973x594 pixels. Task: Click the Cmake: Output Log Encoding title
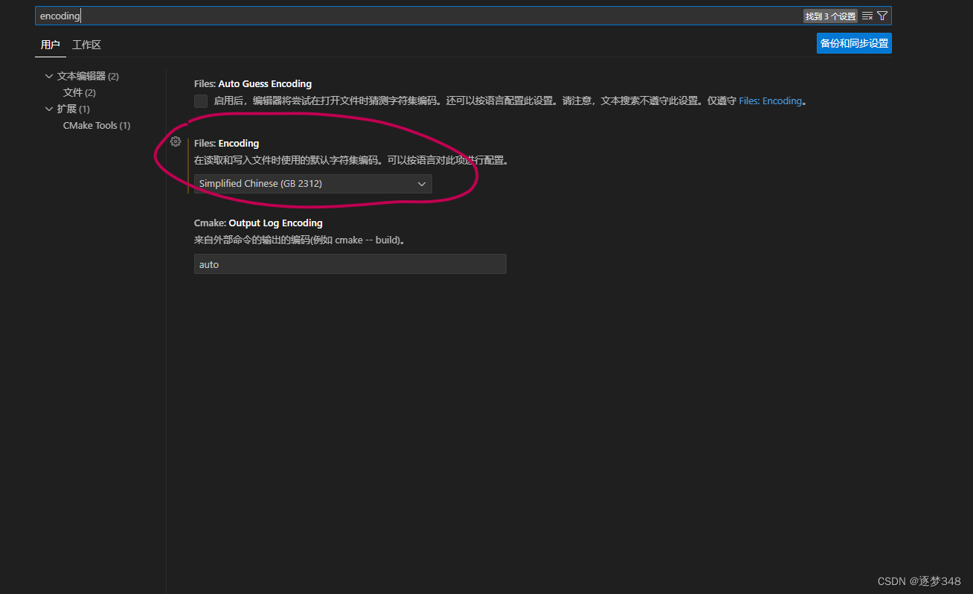[x=258, y=223]
